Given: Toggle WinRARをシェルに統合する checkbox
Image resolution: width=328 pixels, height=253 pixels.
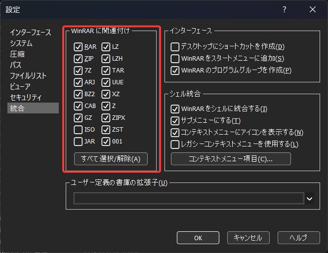Looking at the screenshot, I should (175, 109).
